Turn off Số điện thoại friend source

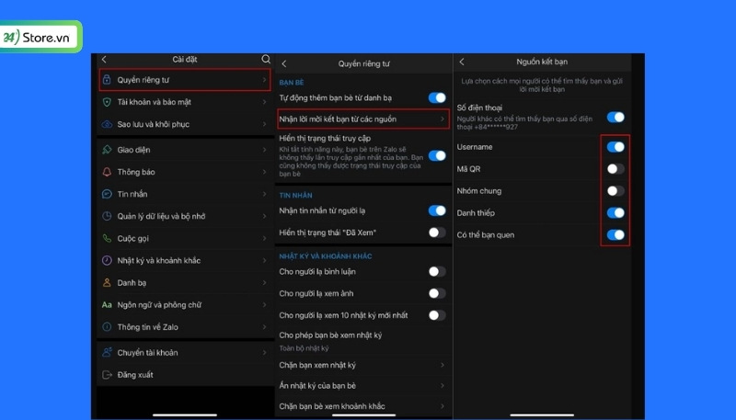[x=615, y=118]
